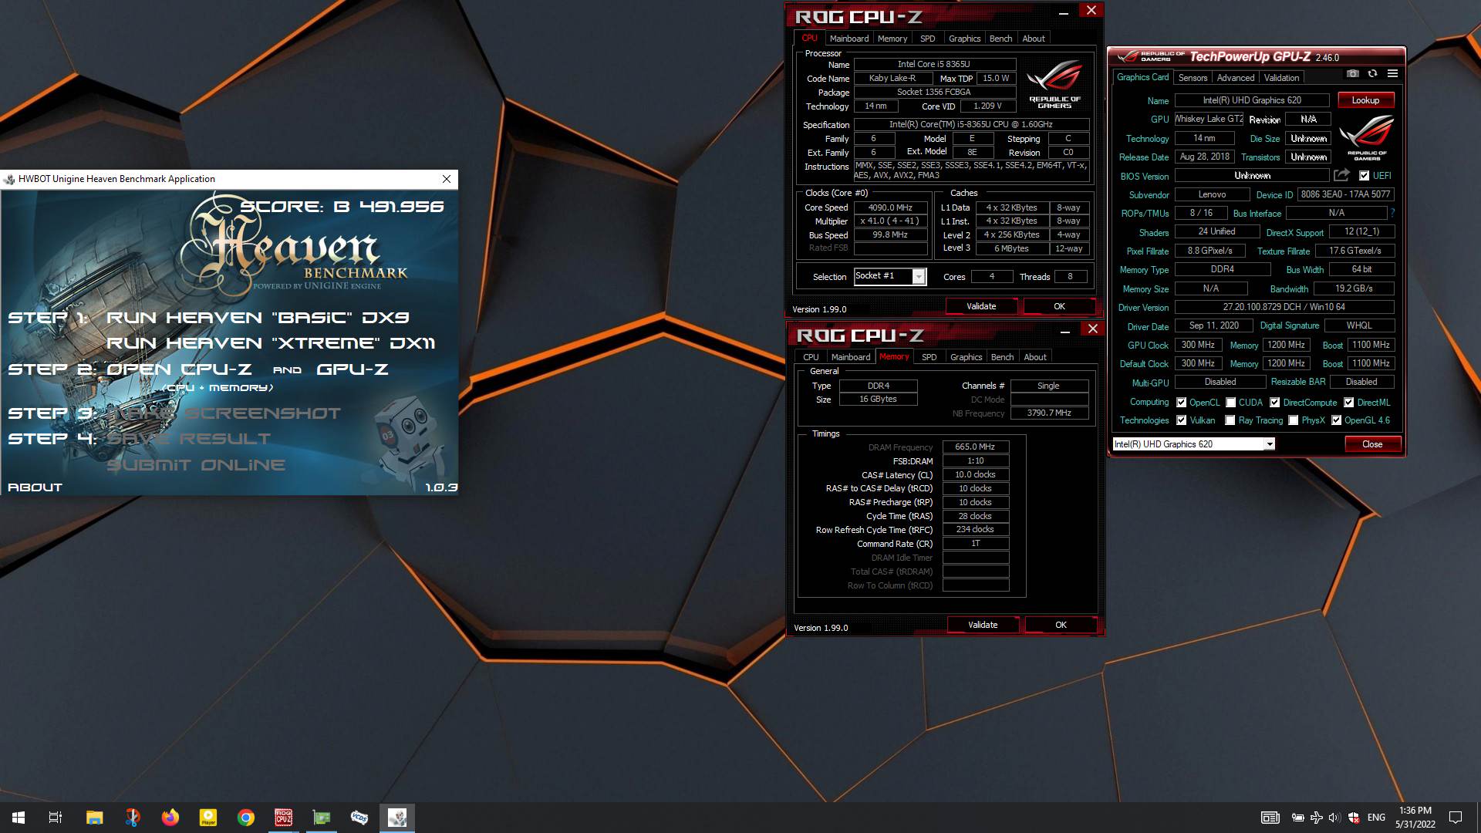The height and width of the screenshot is (833, 1481).
Task: Open Task View in the taskbar
Action: pyautogui.click(x=56, y=818)
